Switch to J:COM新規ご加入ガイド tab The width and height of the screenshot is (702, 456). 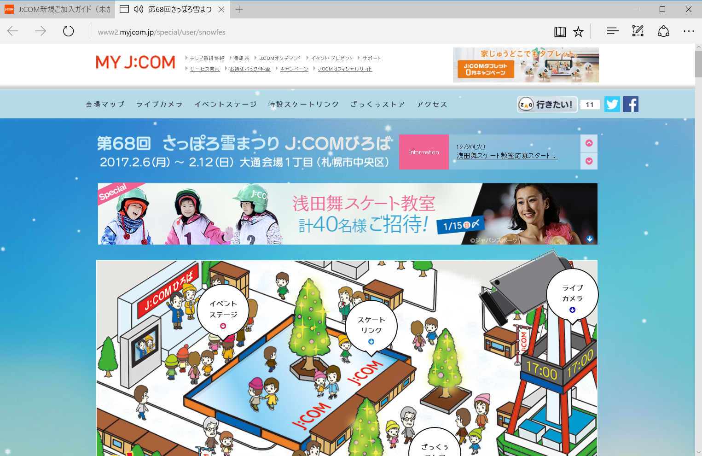pyautogui.click(x=57, y=9)
